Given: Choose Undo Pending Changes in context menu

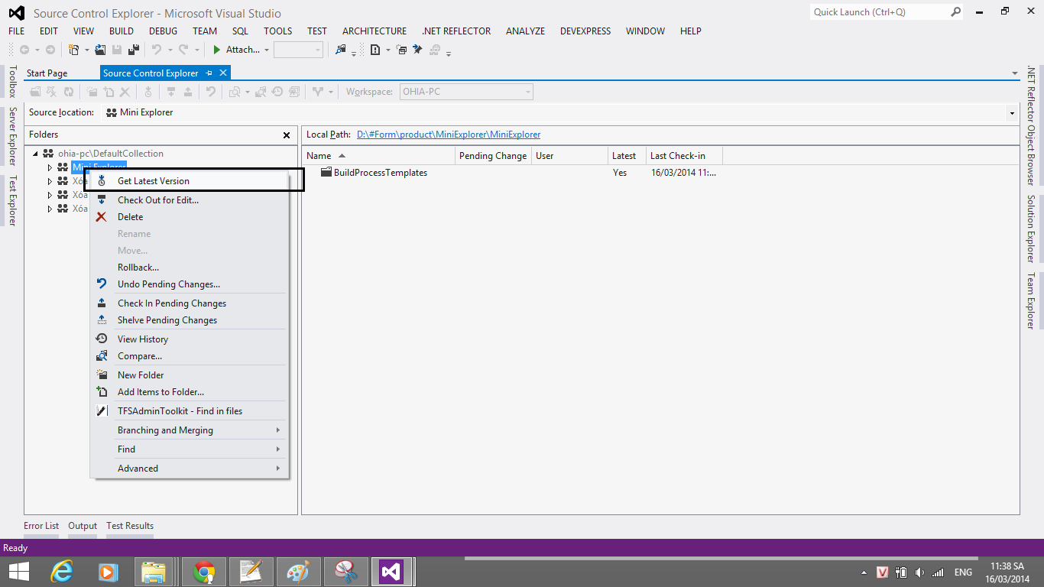Looking at the screenshot, I should coord(190,284).
